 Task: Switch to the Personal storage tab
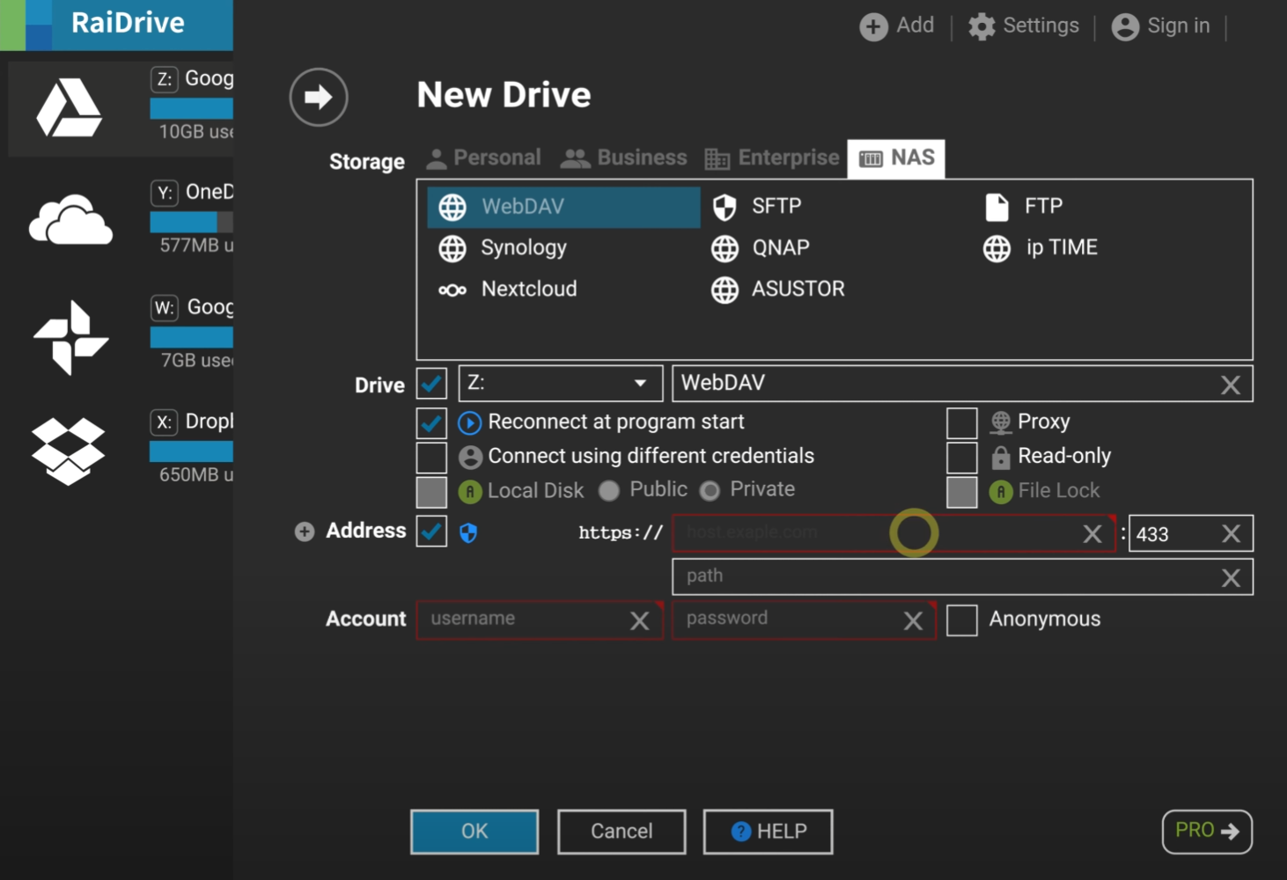tap(483, 158)
